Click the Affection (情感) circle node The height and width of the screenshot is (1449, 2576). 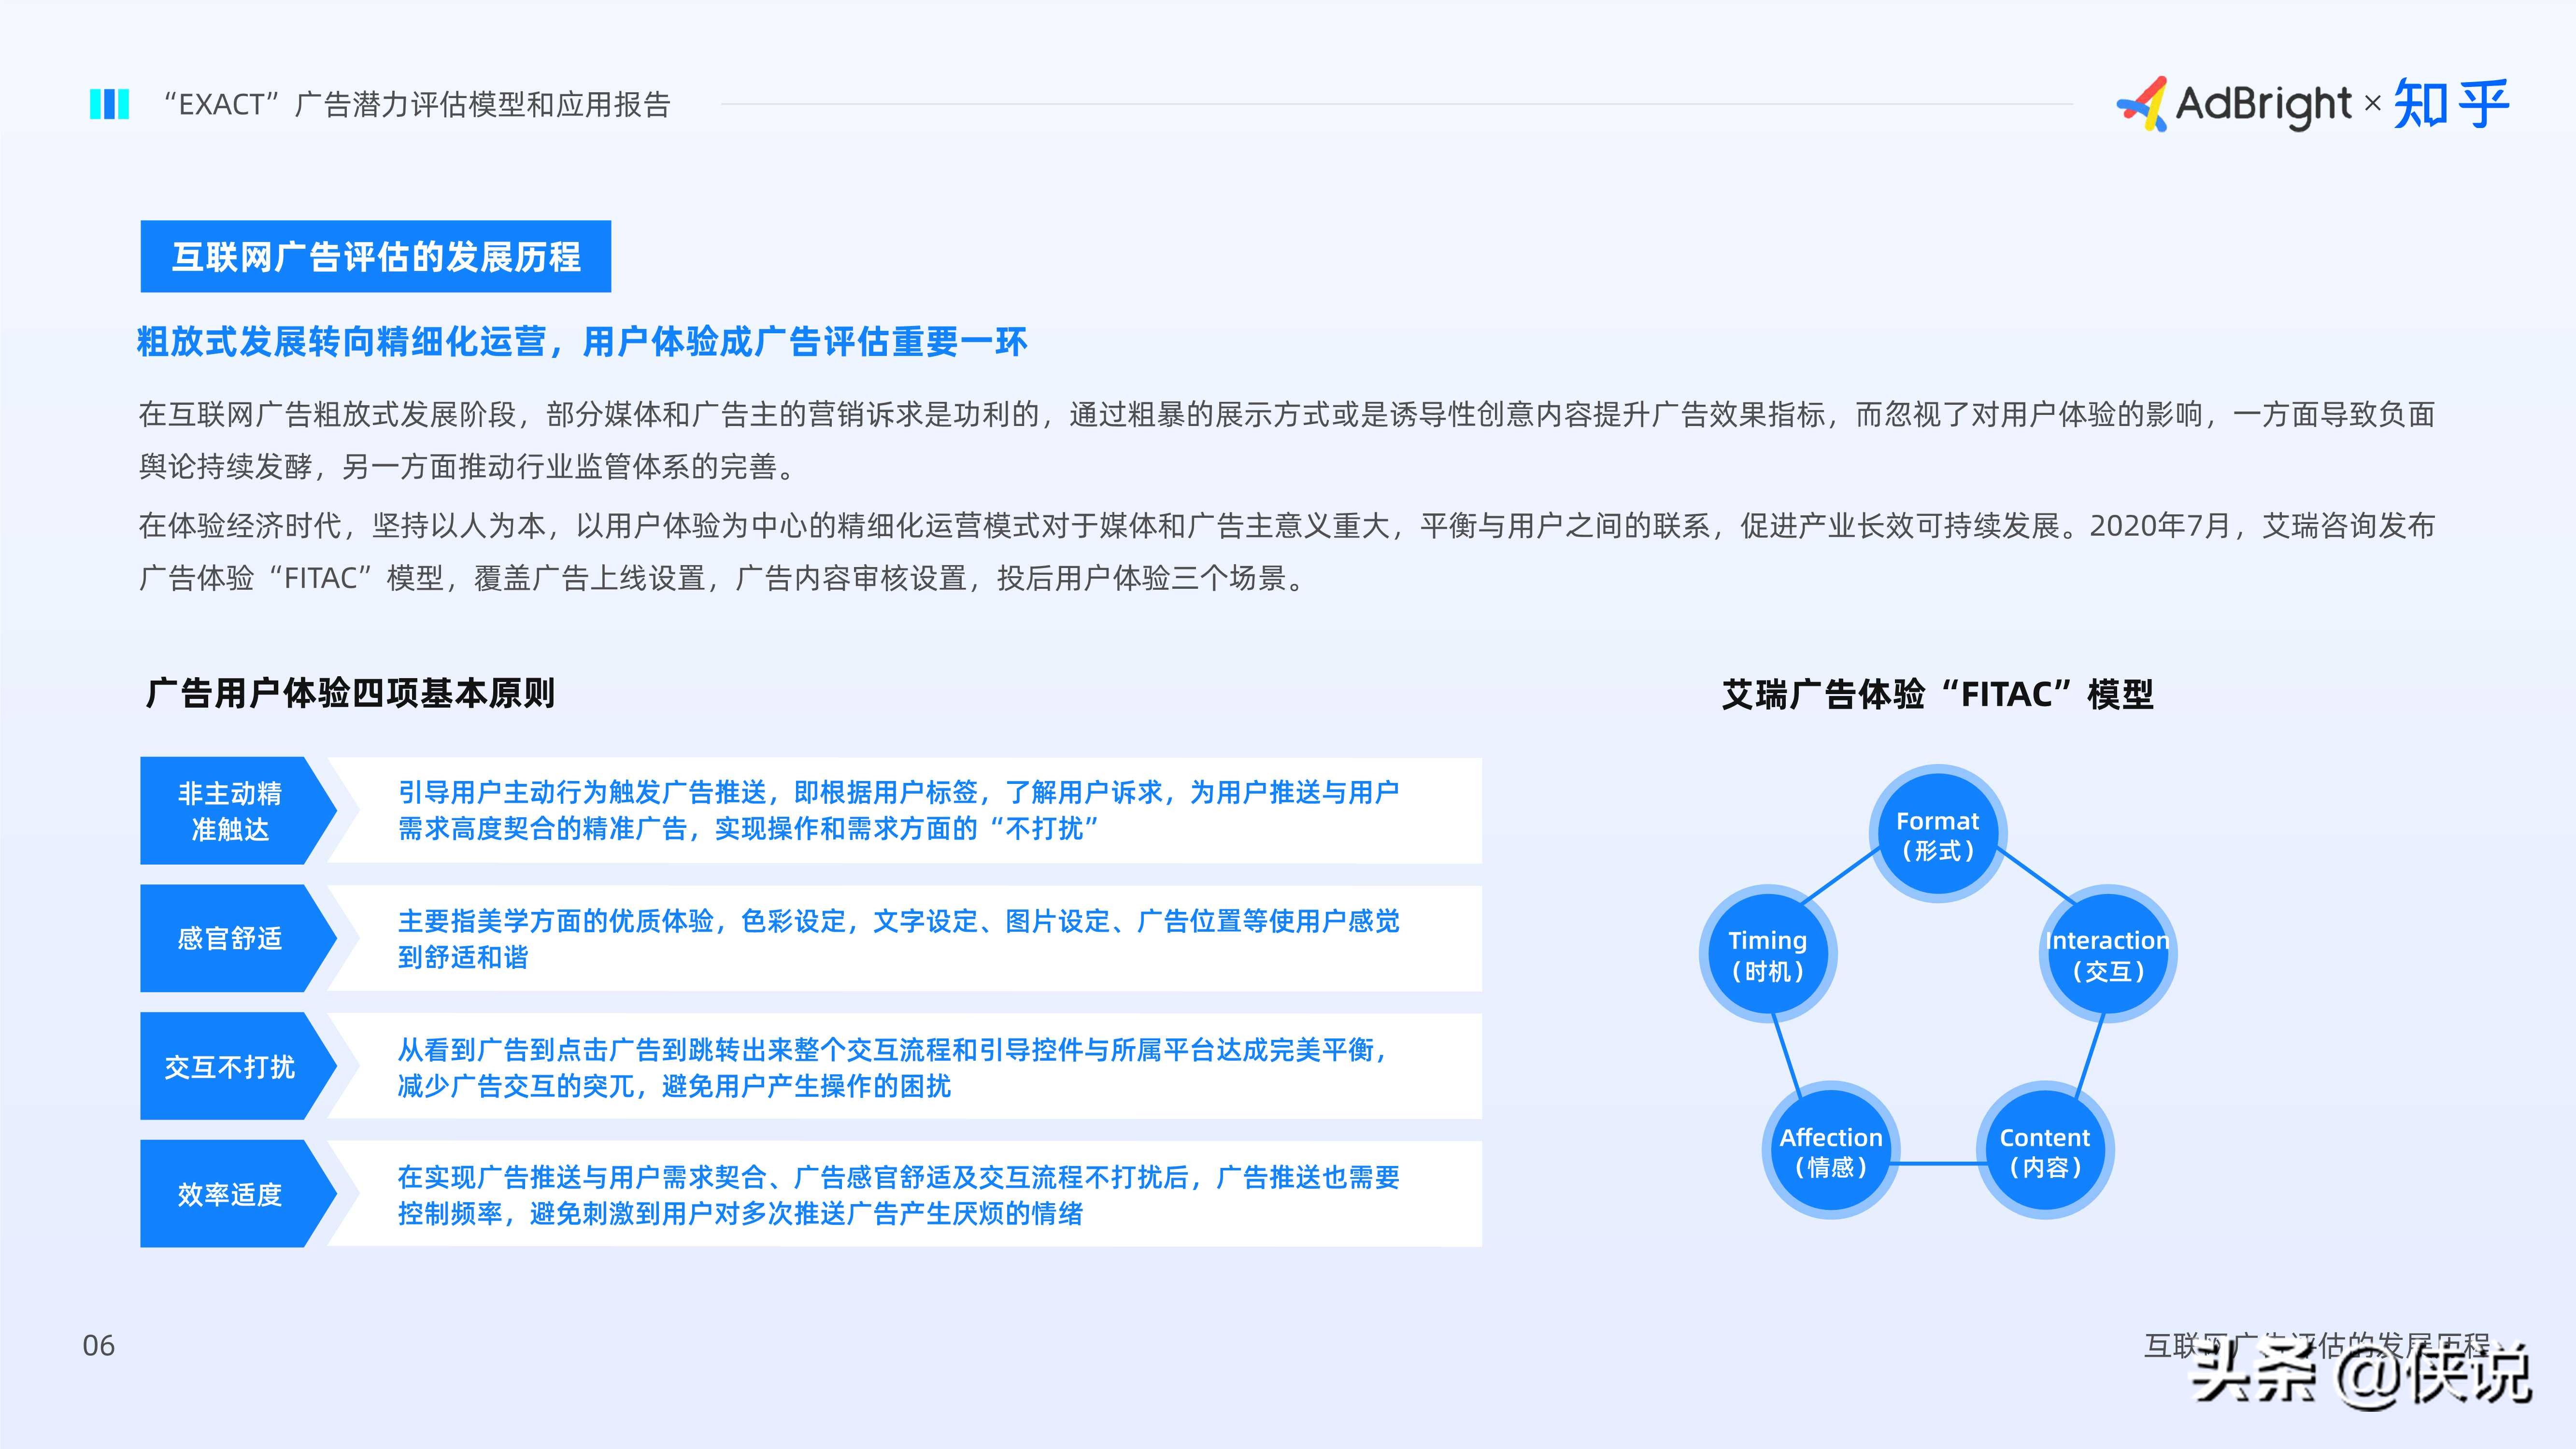click(x=1831, y=1151)
